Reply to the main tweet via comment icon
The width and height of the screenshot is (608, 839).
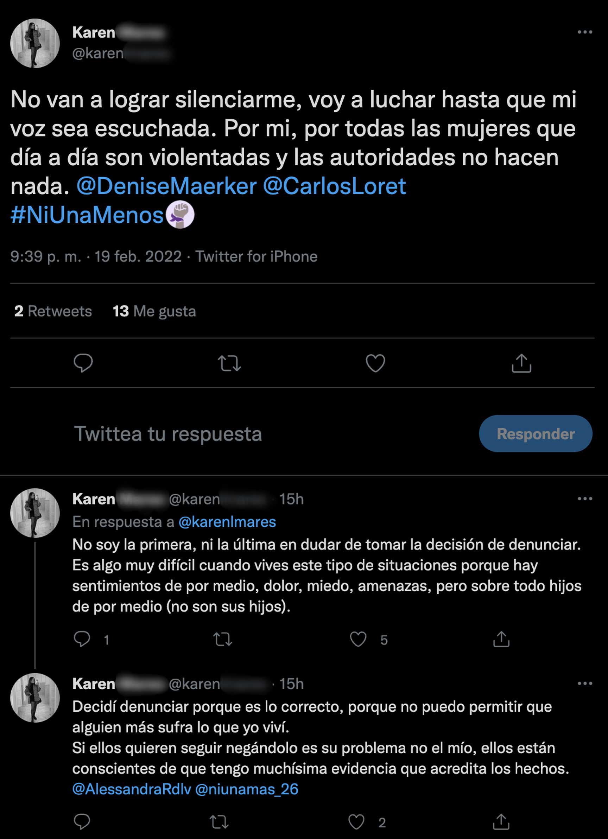[x=83, y=363]
